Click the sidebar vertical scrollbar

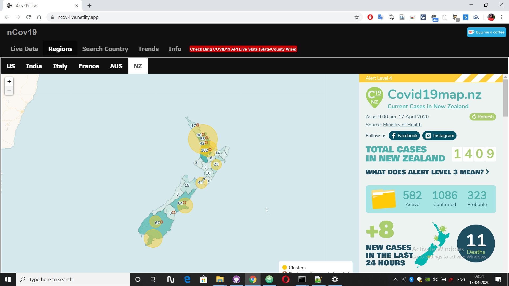tap(505, 98)
